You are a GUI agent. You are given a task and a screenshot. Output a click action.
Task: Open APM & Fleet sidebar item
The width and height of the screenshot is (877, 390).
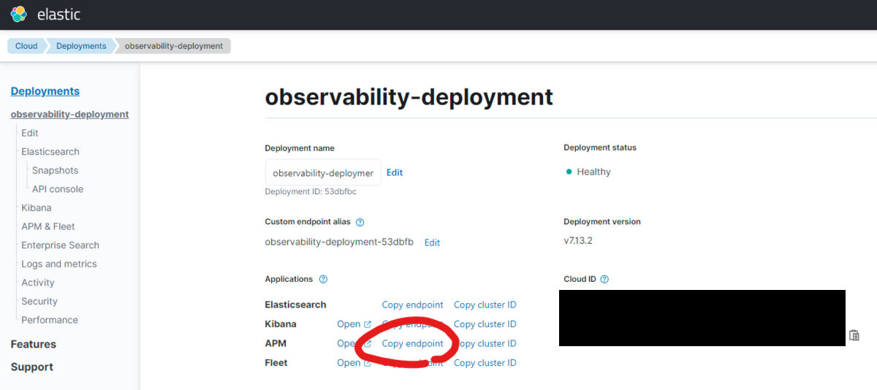point(48,226)
